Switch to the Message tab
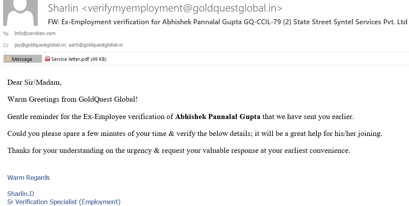This screenshot has height=206, width=409. point(22,59)
